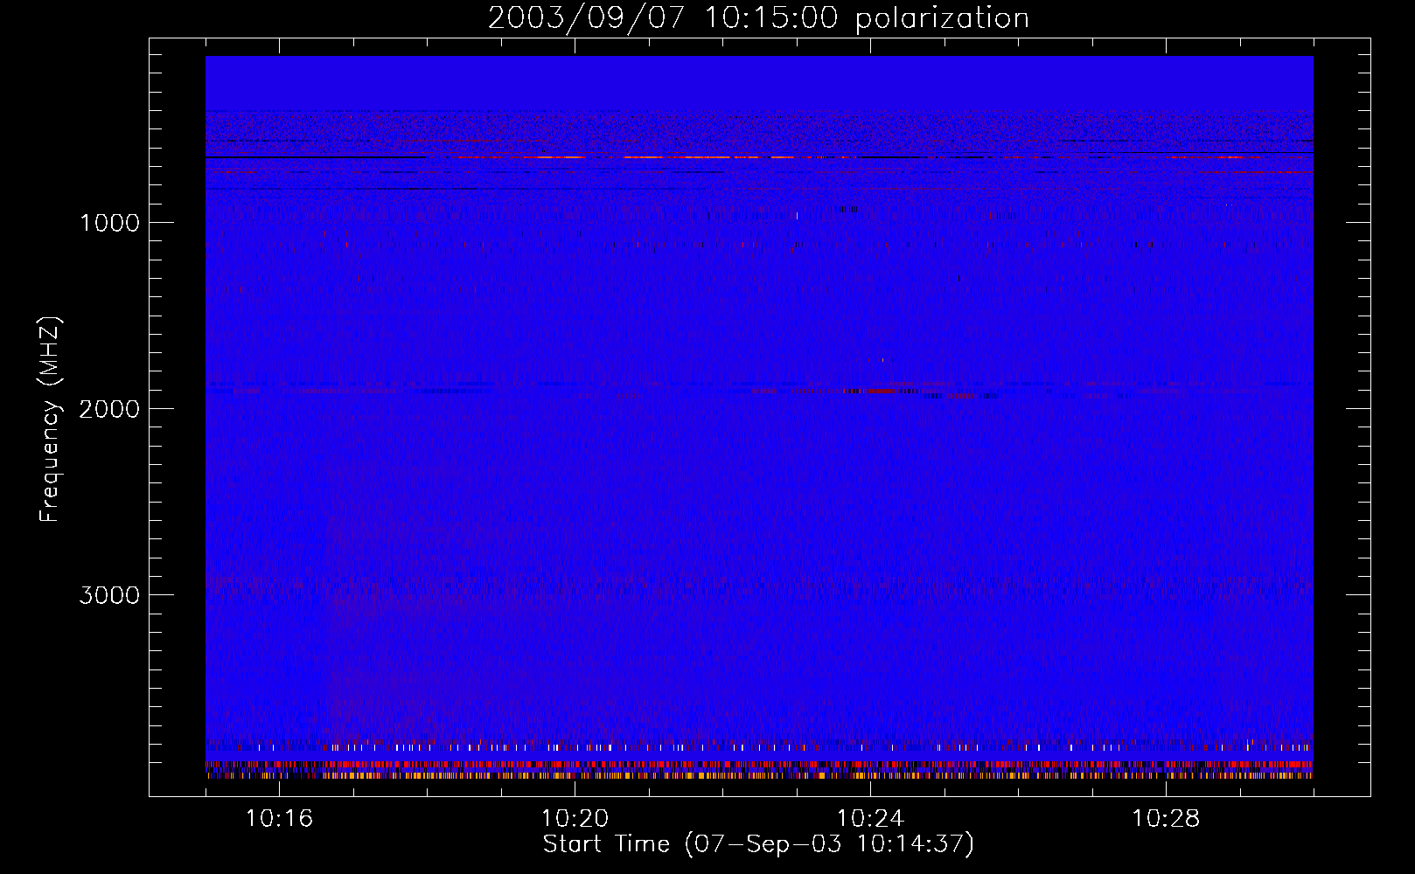
Task: Click the 1000 frequency tick label
Action: point(109,223)
